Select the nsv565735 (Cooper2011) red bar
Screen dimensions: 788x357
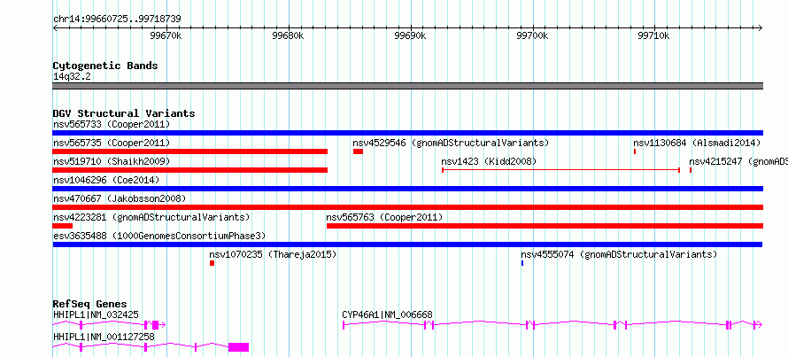click(190, 151)
